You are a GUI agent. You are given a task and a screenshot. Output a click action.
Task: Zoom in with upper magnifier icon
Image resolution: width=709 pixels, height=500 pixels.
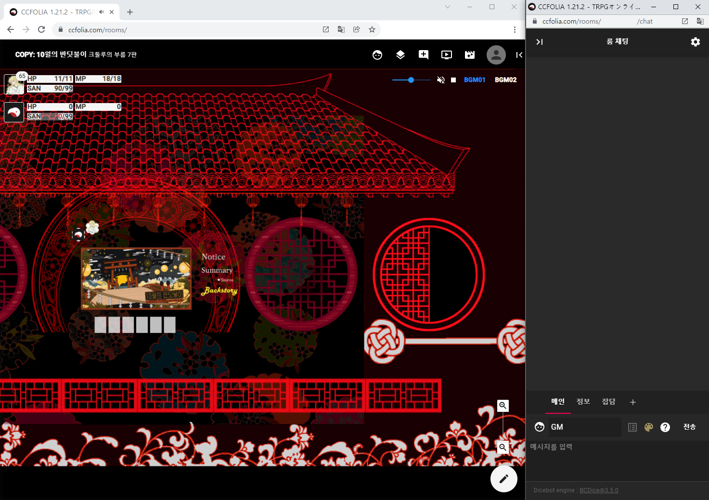(x=503, y=406)
